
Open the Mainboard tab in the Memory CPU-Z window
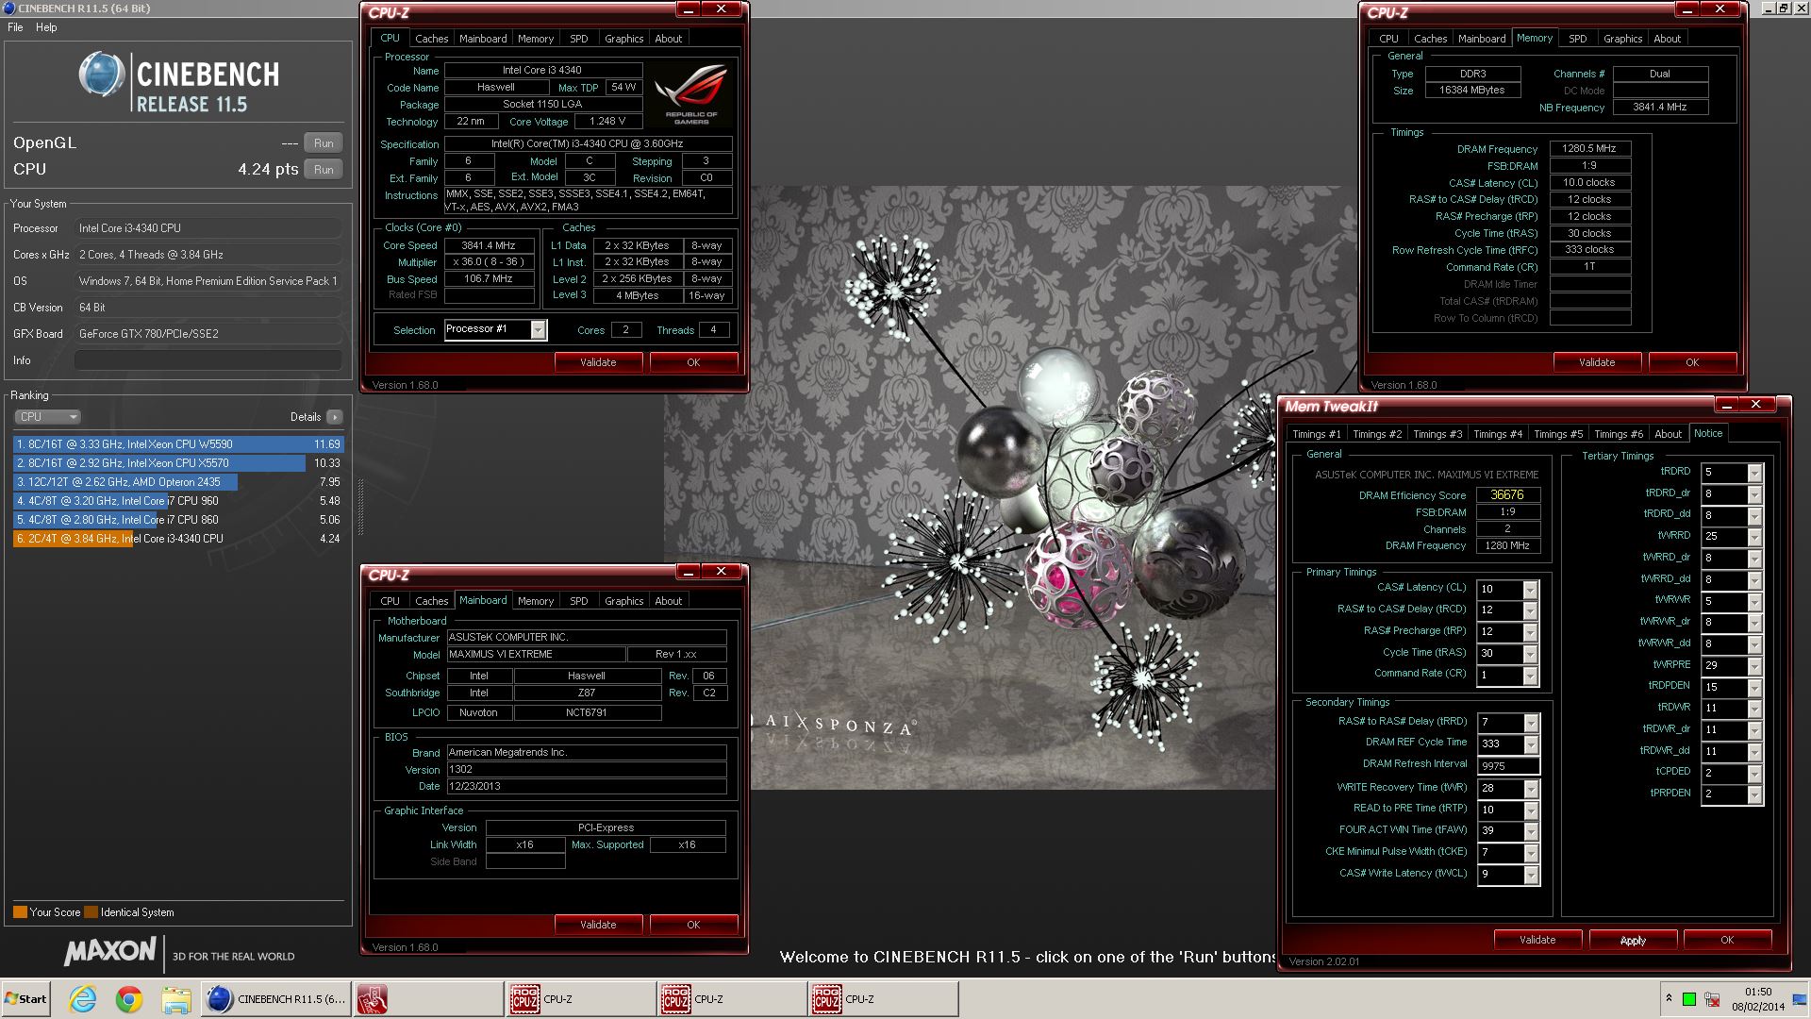point(1481,39)
